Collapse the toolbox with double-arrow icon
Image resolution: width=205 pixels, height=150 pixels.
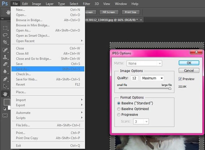2,19
